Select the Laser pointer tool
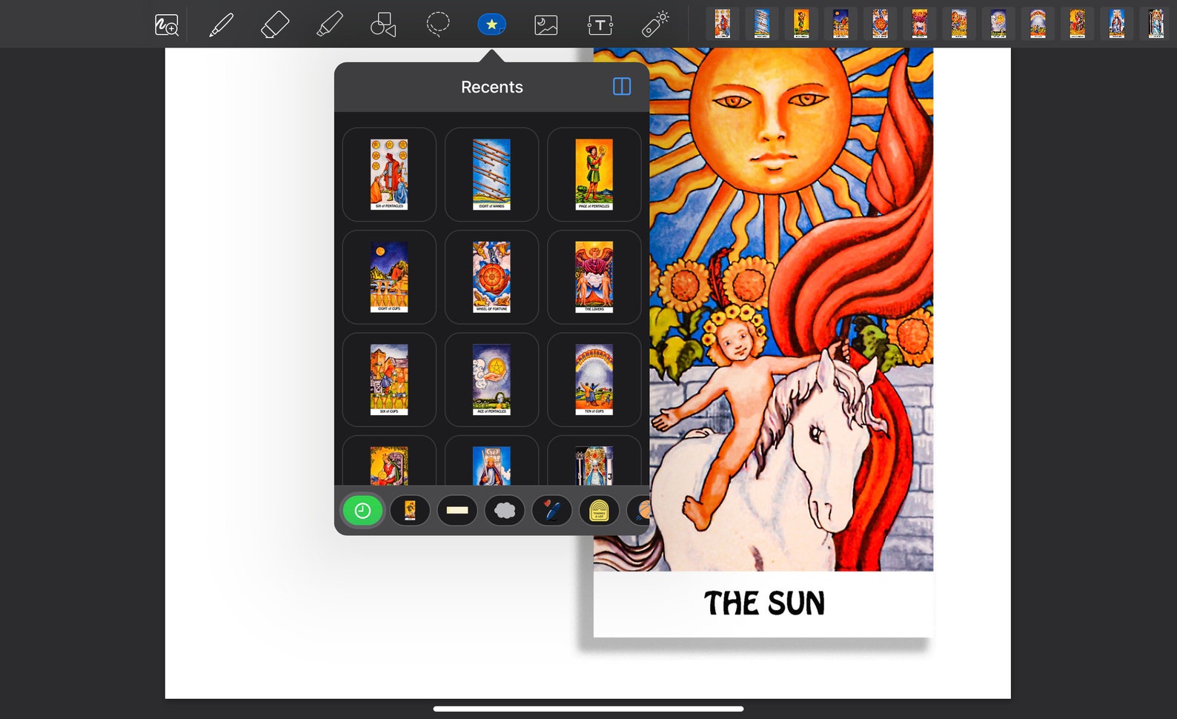 click(654, 24)
